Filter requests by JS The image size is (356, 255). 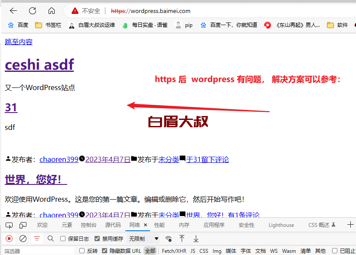click(x=193, y=251)
